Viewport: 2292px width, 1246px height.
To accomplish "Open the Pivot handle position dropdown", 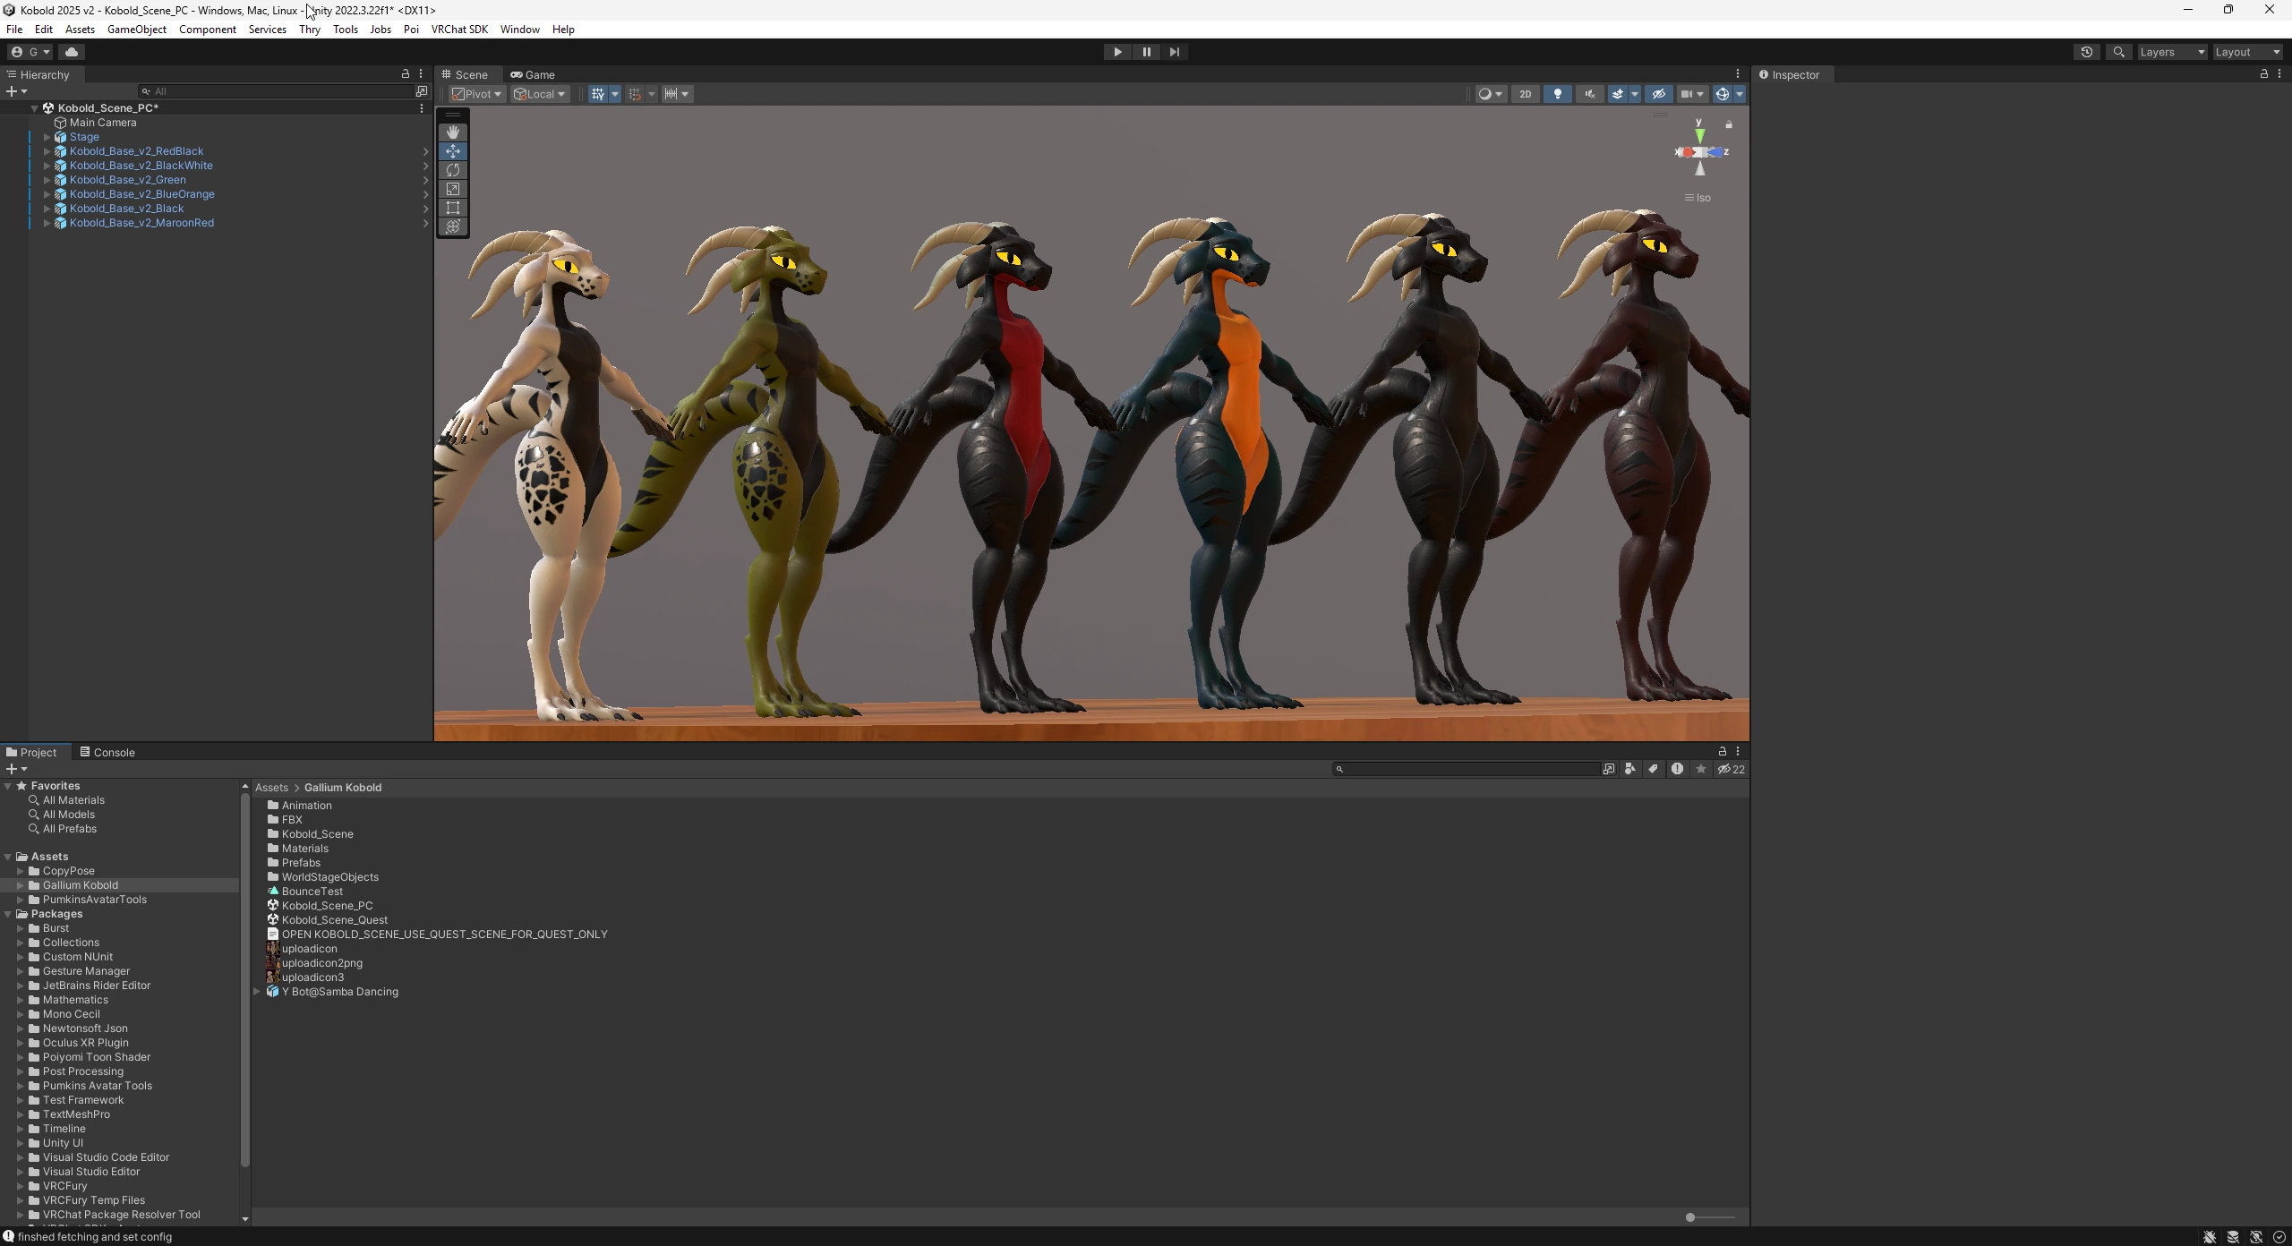I will click(477, 94).
